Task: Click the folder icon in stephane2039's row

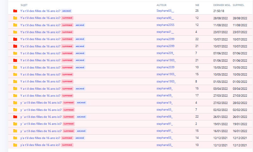Action: click(x=15, y=67)
